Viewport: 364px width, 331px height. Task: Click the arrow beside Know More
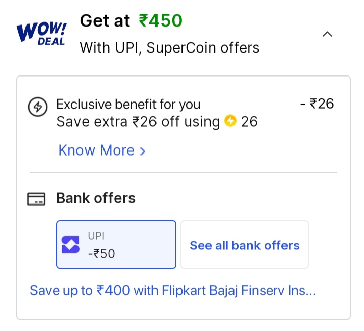tap(143, 151)
